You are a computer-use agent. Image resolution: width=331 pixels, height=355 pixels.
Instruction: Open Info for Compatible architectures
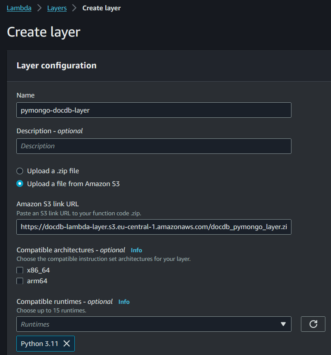136,250
